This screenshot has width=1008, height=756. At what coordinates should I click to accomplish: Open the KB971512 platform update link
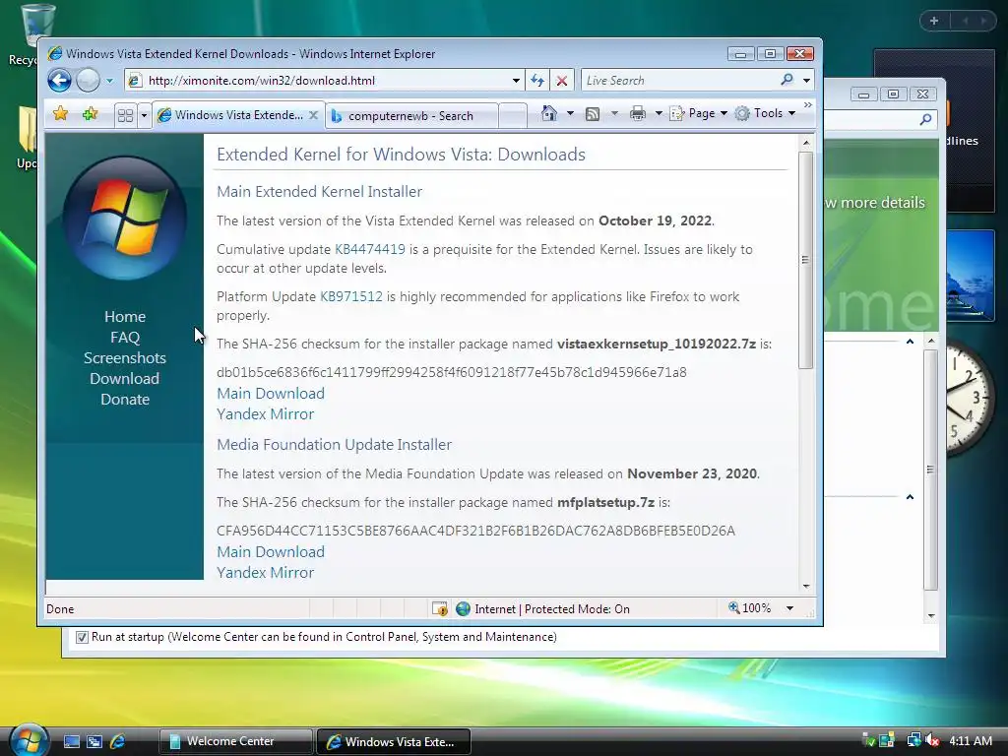click(x=351, y=296)
